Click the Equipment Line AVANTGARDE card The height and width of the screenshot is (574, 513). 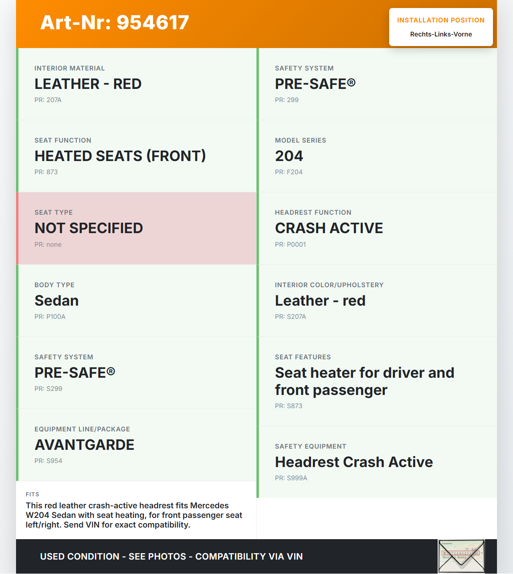pyautogui.click(x=137, y=445)
